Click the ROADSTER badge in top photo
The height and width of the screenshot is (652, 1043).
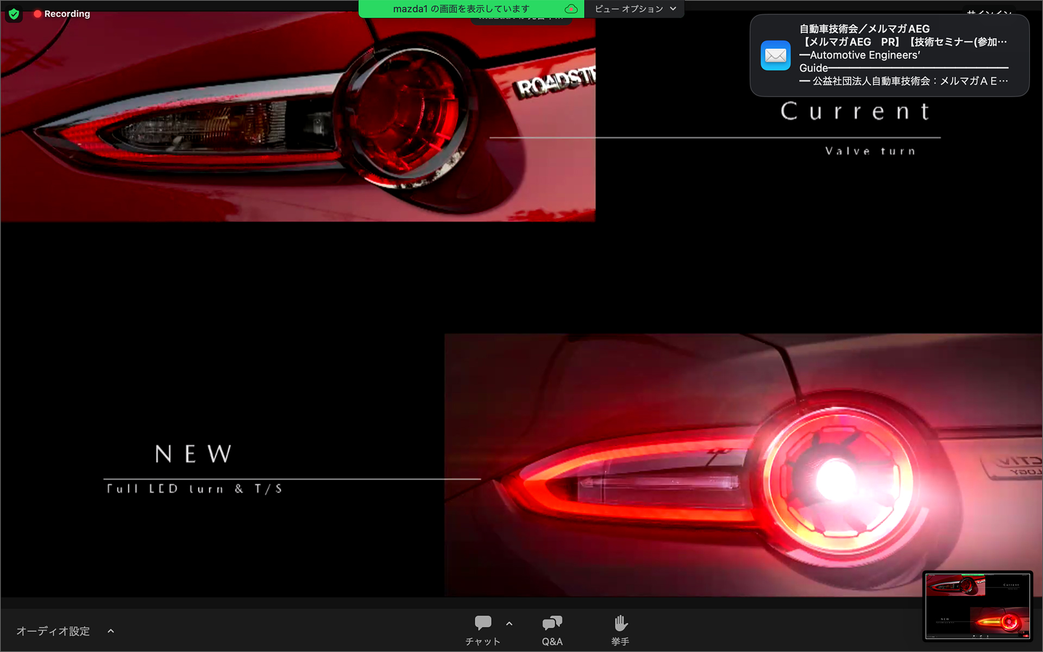[x=555, y=82]
